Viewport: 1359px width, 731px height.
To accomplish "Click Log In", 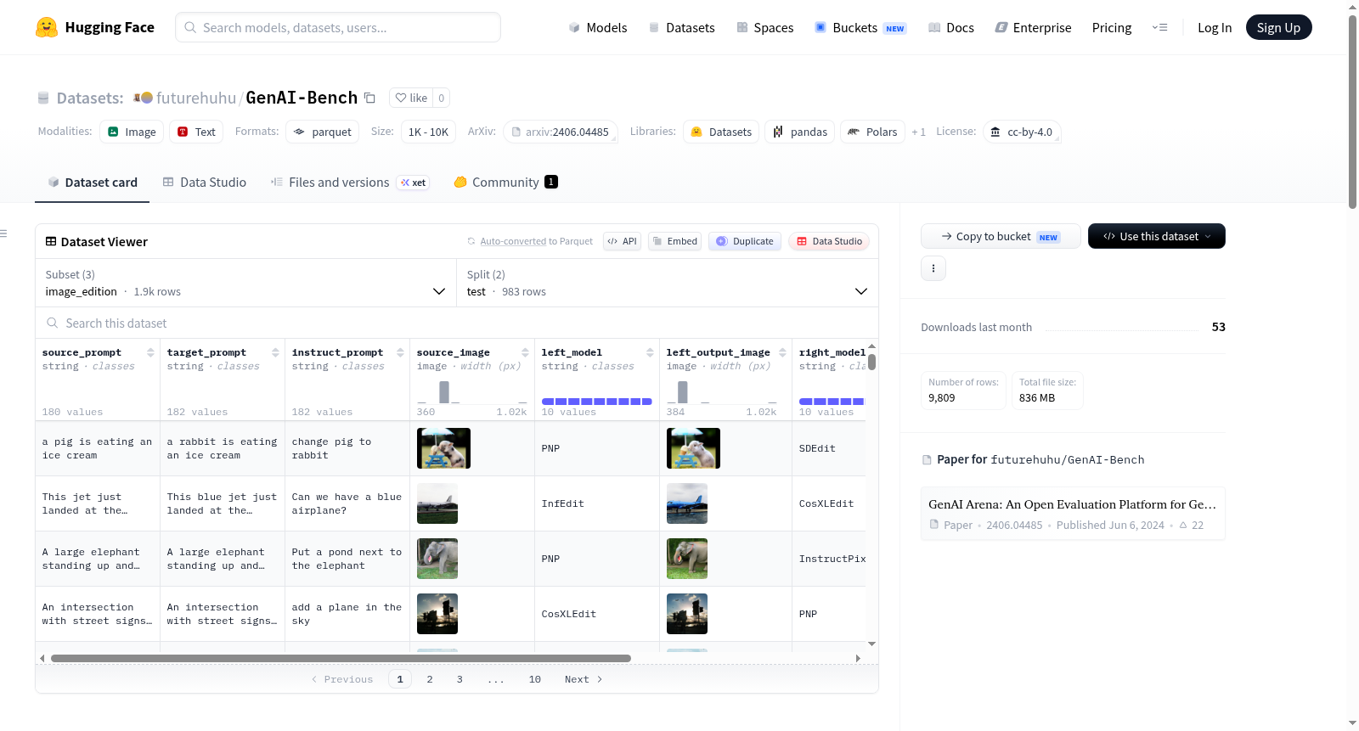I will click(x=1214, y=27).
